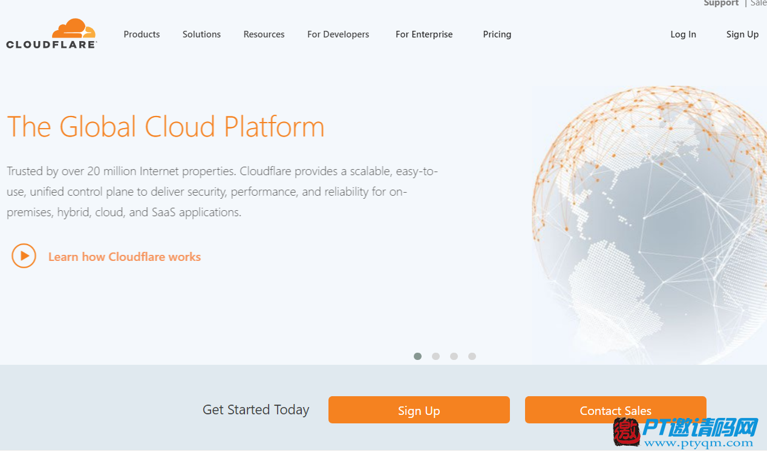
Task: Open the Support link at top
Action: pos(721,3)
